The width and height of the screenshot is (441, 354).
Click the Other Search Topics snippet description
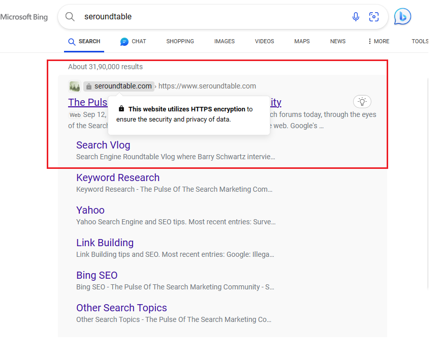[174, 319]
